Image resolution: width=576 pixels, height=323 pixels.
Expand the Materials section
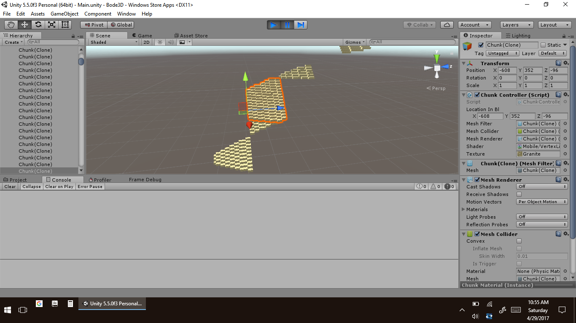point(464,209)
